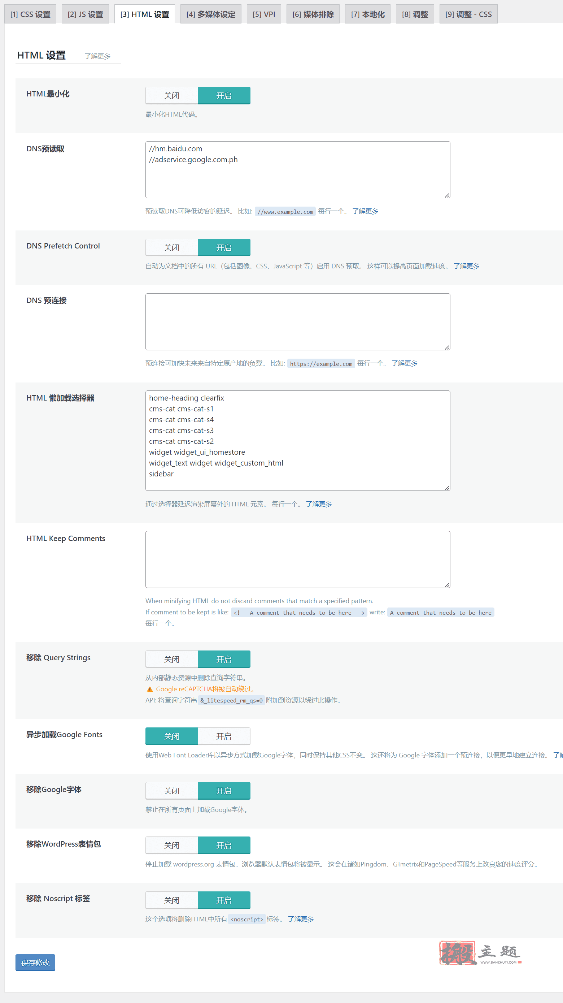Click the //www.example.com code sample
563x1003 pixels.
[285, 212]
